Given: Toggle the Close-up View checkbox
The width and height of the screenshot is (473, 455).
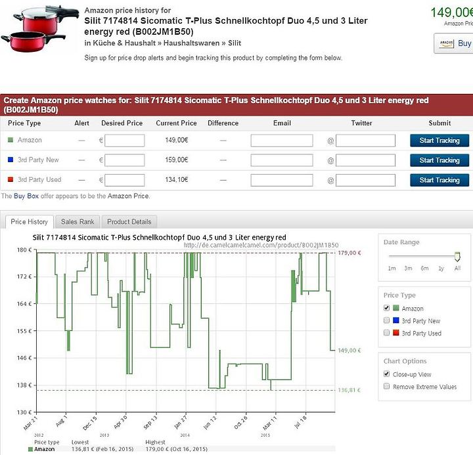Looking at the screenshot, I should point(386,374).
